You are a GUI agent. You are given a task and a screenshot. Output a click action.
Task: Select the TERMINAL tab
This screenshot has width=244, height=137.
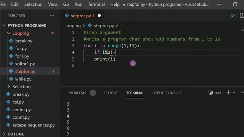point(135,93)
